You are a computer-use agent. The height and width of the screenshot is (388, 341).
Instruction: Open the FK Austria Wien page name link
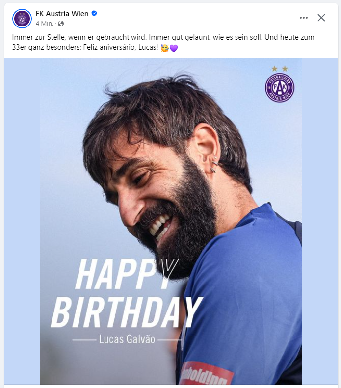click(62, 14)
